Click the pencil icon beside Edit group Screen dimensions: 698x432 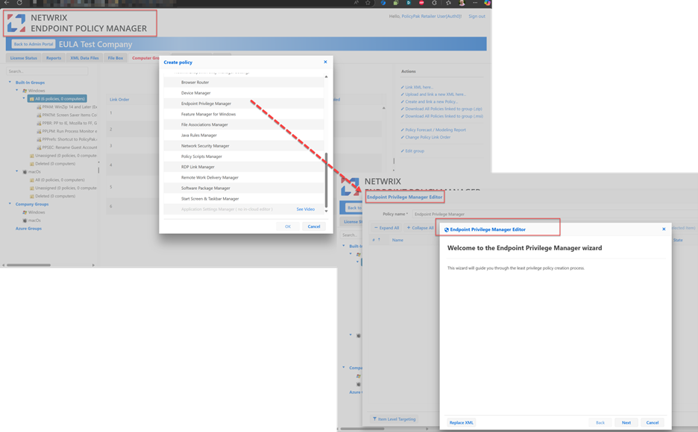402,151
